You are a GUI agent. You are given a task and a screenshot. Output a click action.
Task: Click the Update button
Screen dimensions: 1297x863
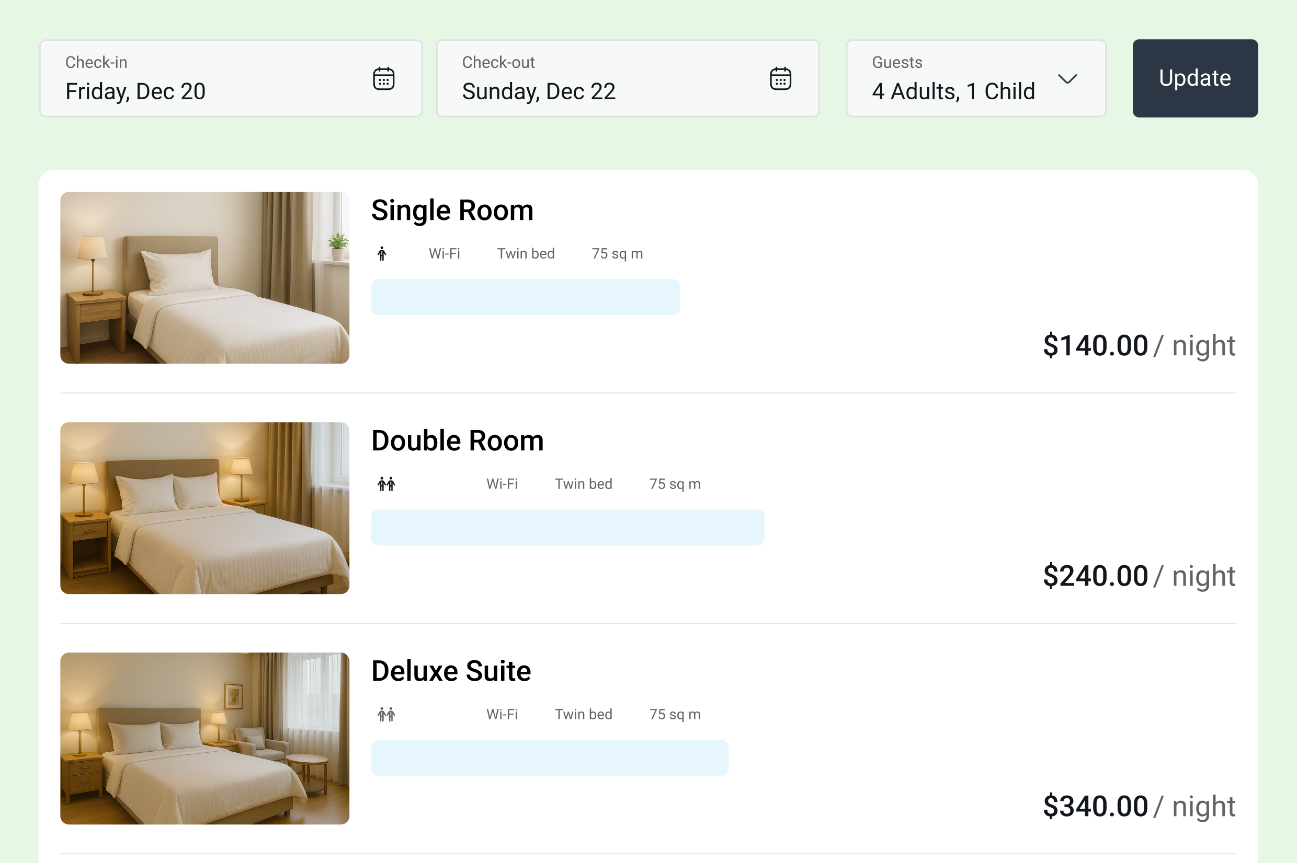(1195, 78)
